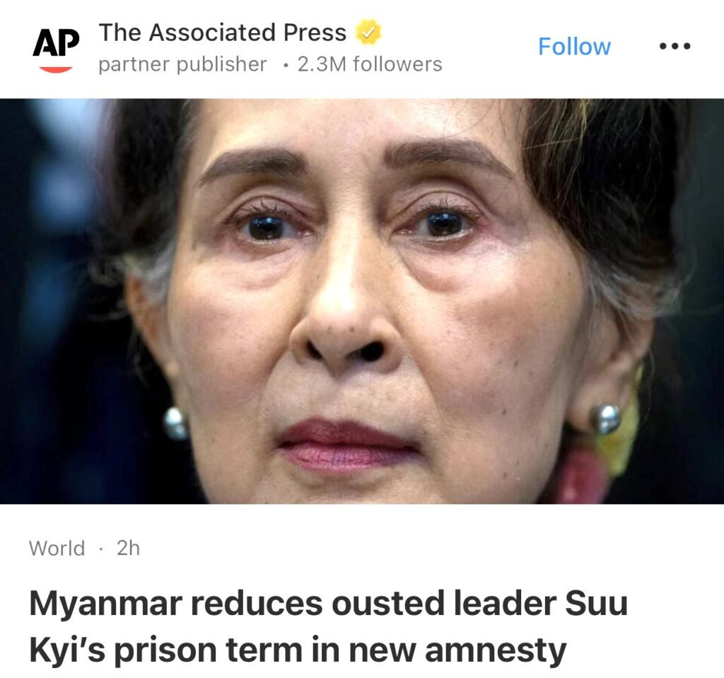Select the World category label

57,549
